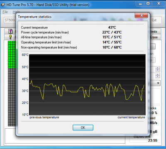Click the HD Tune Pro title bar icon
Image resolution: width=166 pixels, height=149 pixels.
click(3, 5)
